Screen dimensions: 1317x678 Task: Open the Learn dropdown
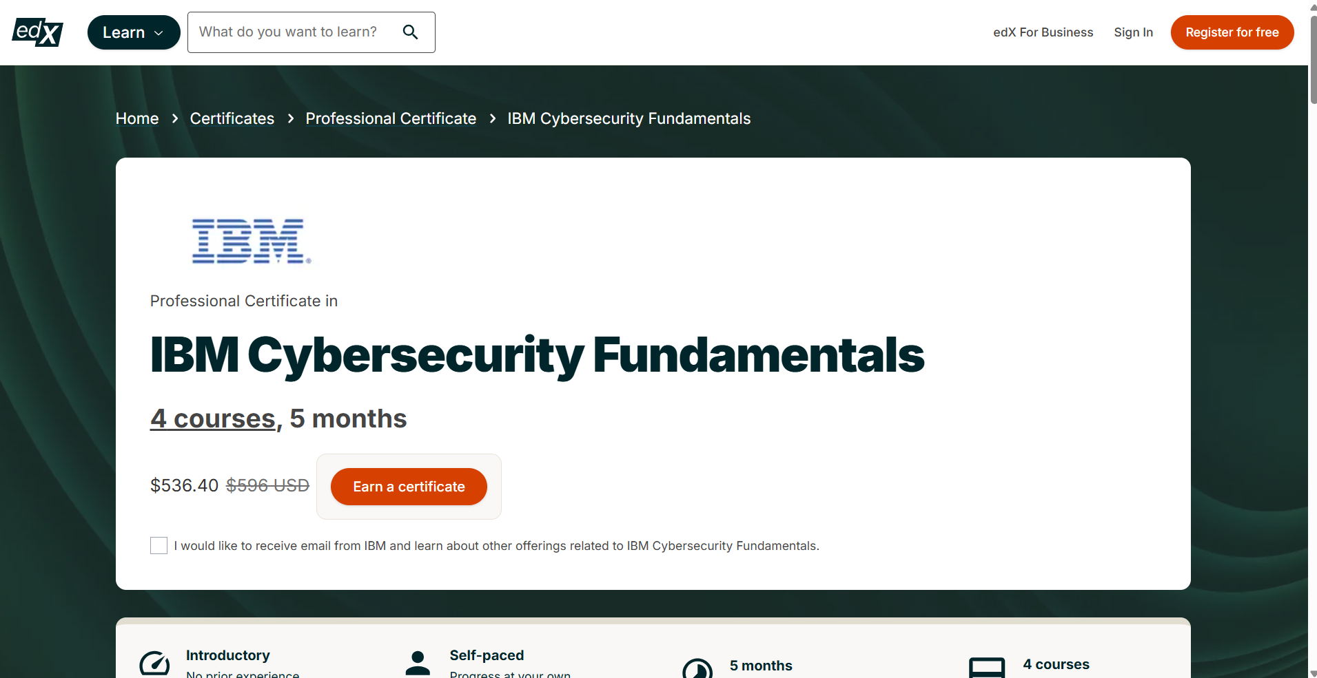[x=133, y=32]
